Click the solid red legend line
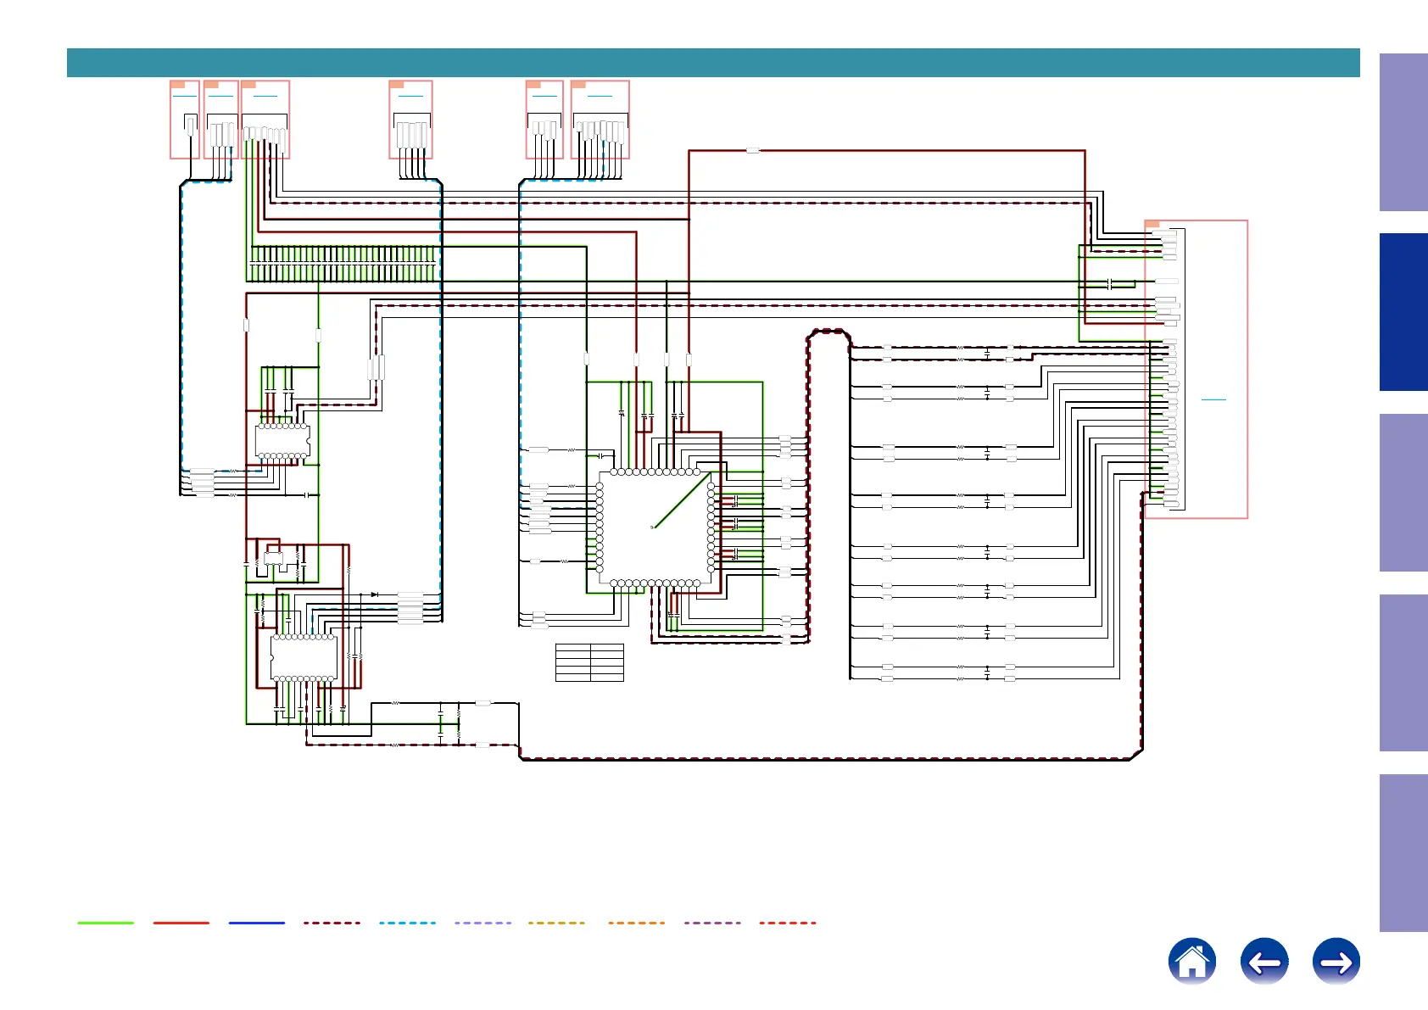This screenshot has height=1010, width=1428. point(181,923)
